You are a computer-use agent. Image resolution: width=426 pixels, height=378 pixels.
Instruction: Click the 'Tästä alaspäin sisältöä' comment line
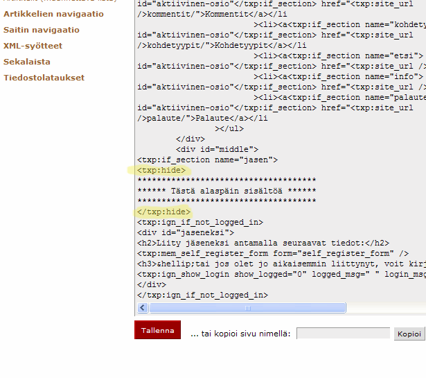[x=227, y=191]
